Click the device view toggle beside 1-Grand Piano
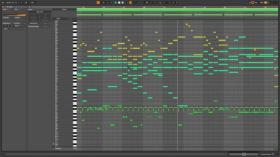The height and width of the screenshot is (157, 280). [x=273, y=154]
